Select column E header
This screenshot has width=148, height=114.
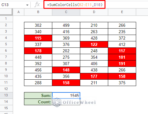click(x=122, y=12)
